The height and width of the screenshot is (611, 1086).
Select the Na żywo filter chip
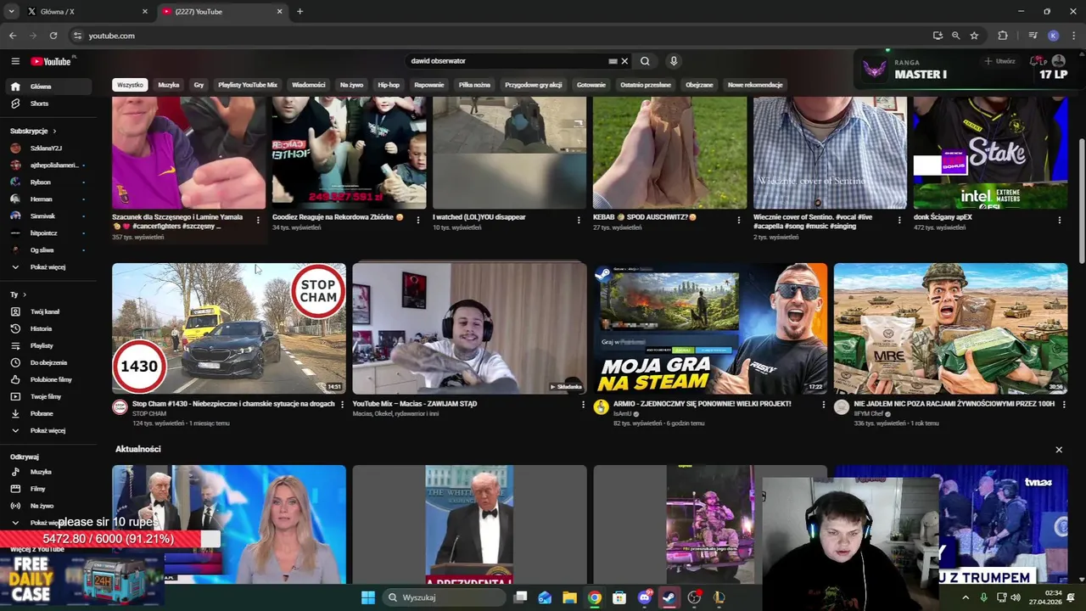click(x=351, y=85)
